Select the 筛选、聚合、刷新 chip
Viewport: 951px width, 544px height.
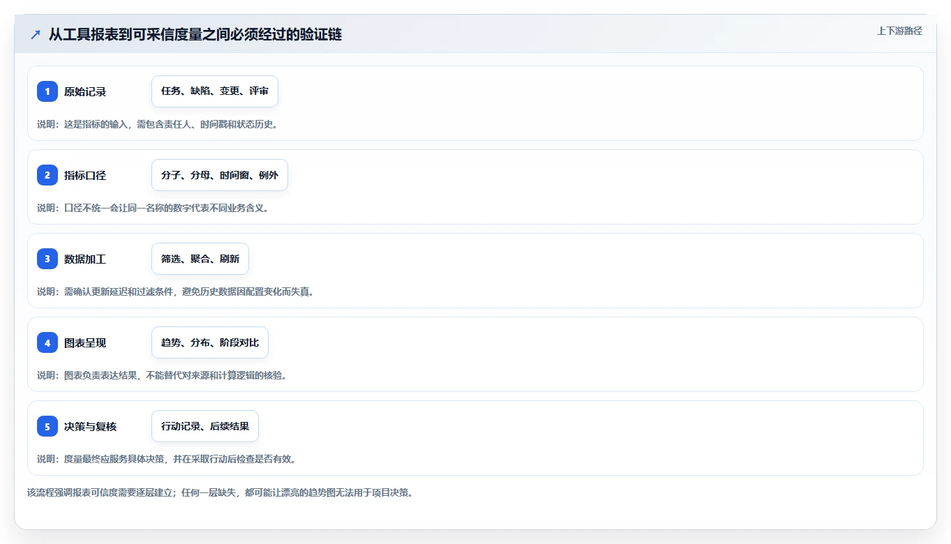point(200,259)
